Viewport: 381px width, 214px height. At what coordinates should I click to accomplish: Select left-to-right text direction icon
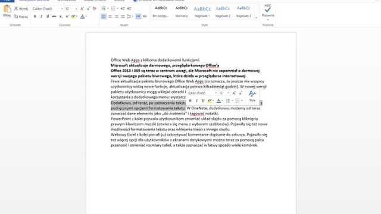click(x=138, y=17)
